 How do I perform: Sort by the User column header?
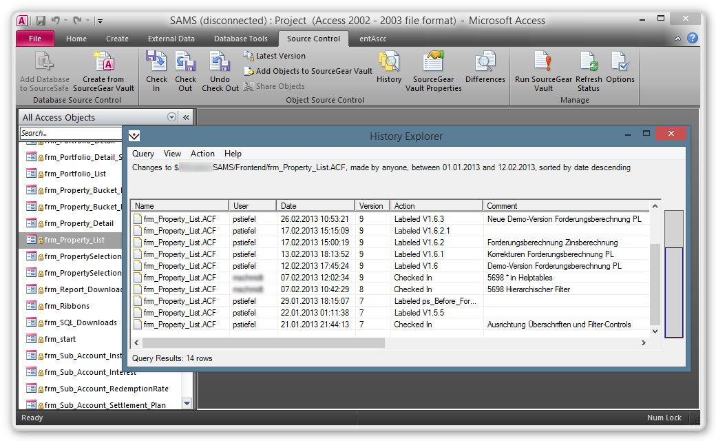point(253,205)
